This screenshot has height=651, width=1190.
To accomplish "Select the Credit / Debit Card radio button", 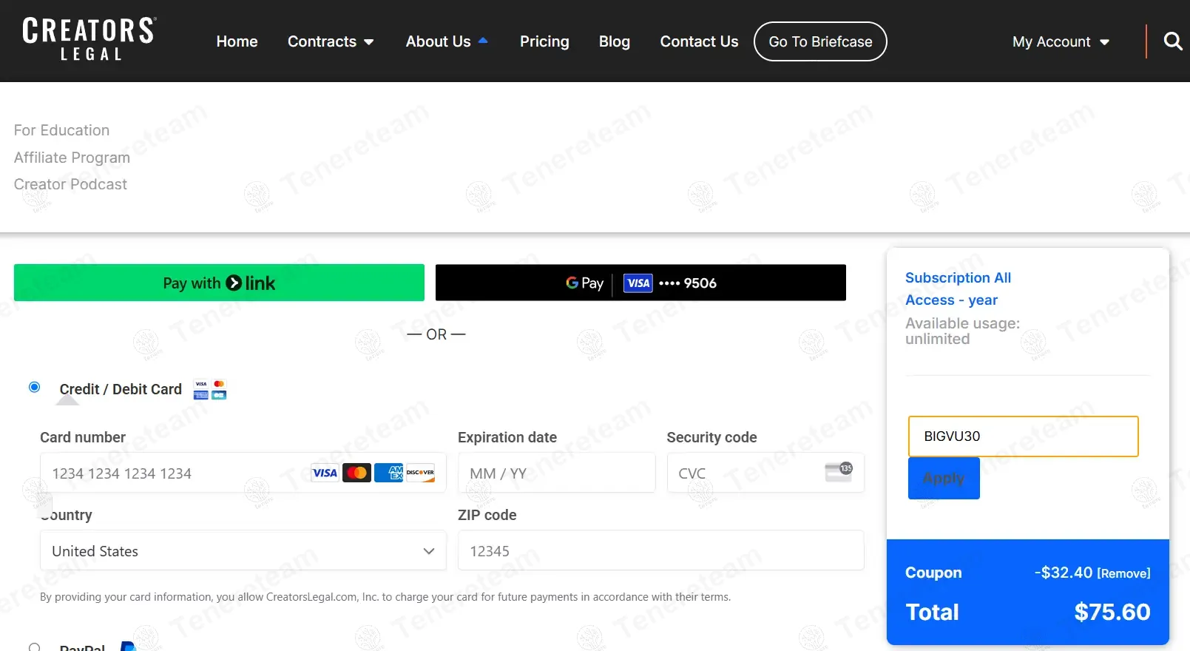I will click(34, 387).
